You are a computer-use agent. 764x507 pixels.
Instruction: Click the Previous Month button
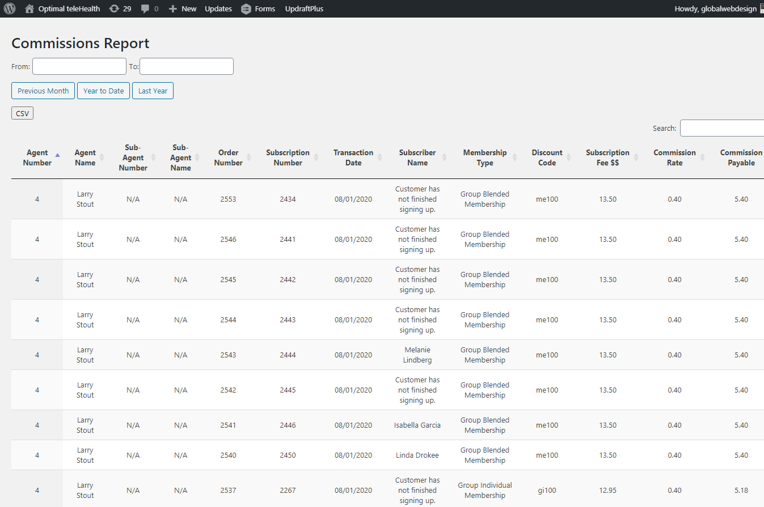[43, 91]
